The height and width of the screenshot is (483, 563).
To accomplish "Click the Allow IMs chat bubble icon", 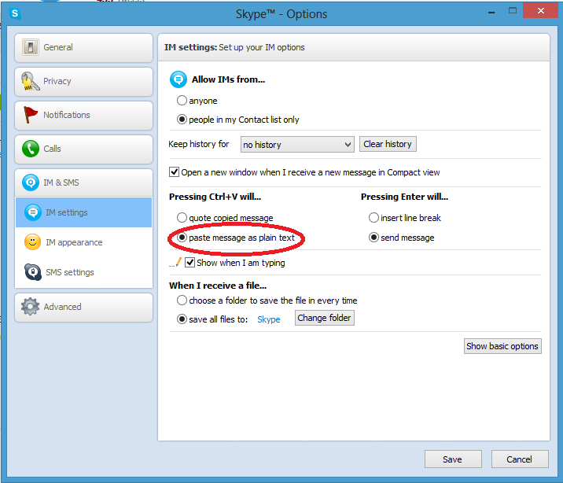I will 178,79.
